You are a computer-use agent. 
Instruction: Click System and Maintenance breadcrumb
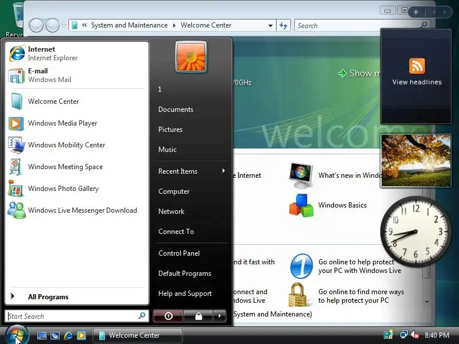pyautogui.click(x=130, y=25)
